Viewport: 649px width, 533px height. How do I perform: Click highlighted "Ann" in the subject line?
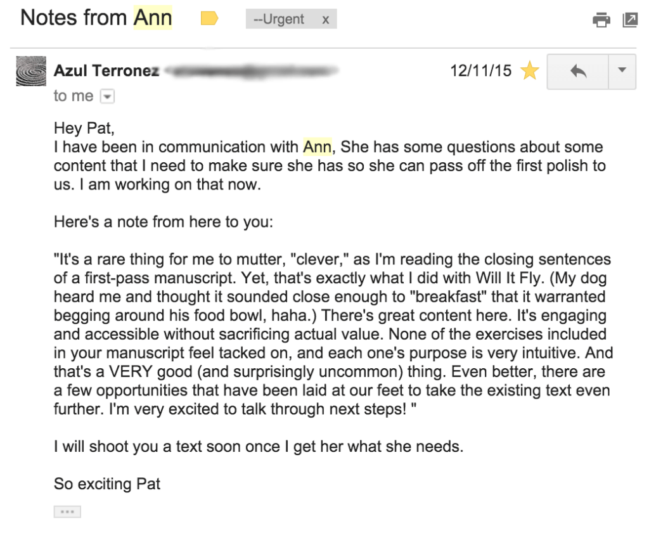pyautogui.click(x=153, y=18)
